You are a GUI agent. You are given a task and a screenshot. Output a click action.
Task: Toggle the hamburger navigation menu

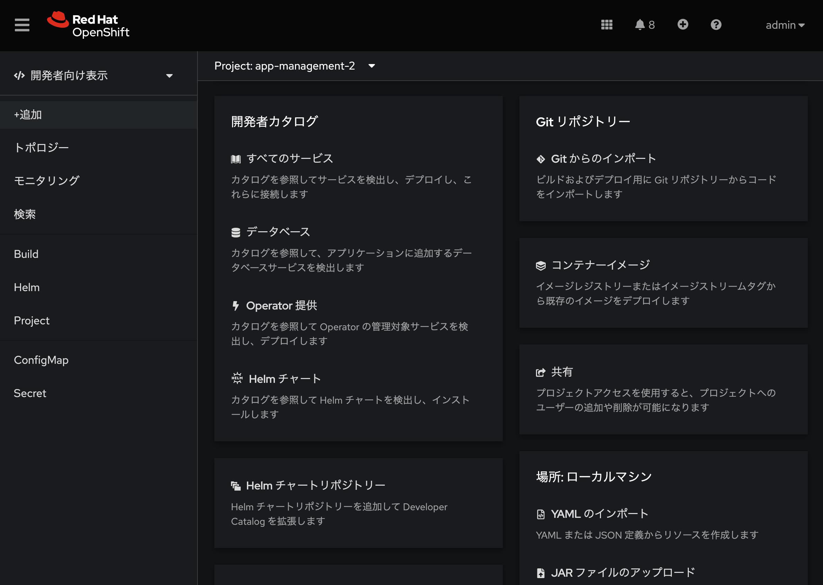click(22, 25)
